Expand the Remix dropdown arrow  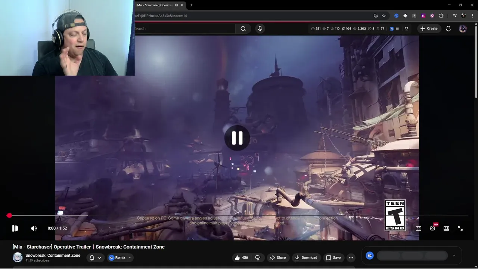coord(130,258)
